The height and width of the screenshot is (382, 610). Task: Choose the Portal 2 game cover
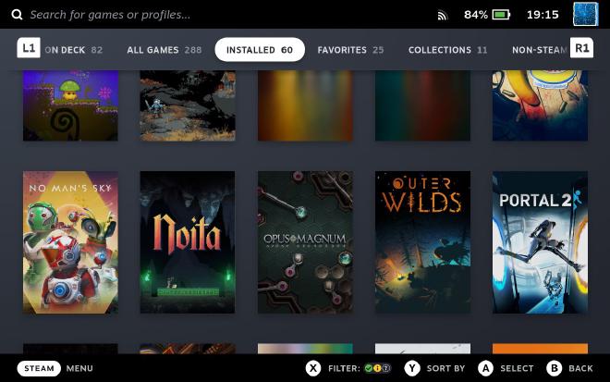(x=540, y=242)
